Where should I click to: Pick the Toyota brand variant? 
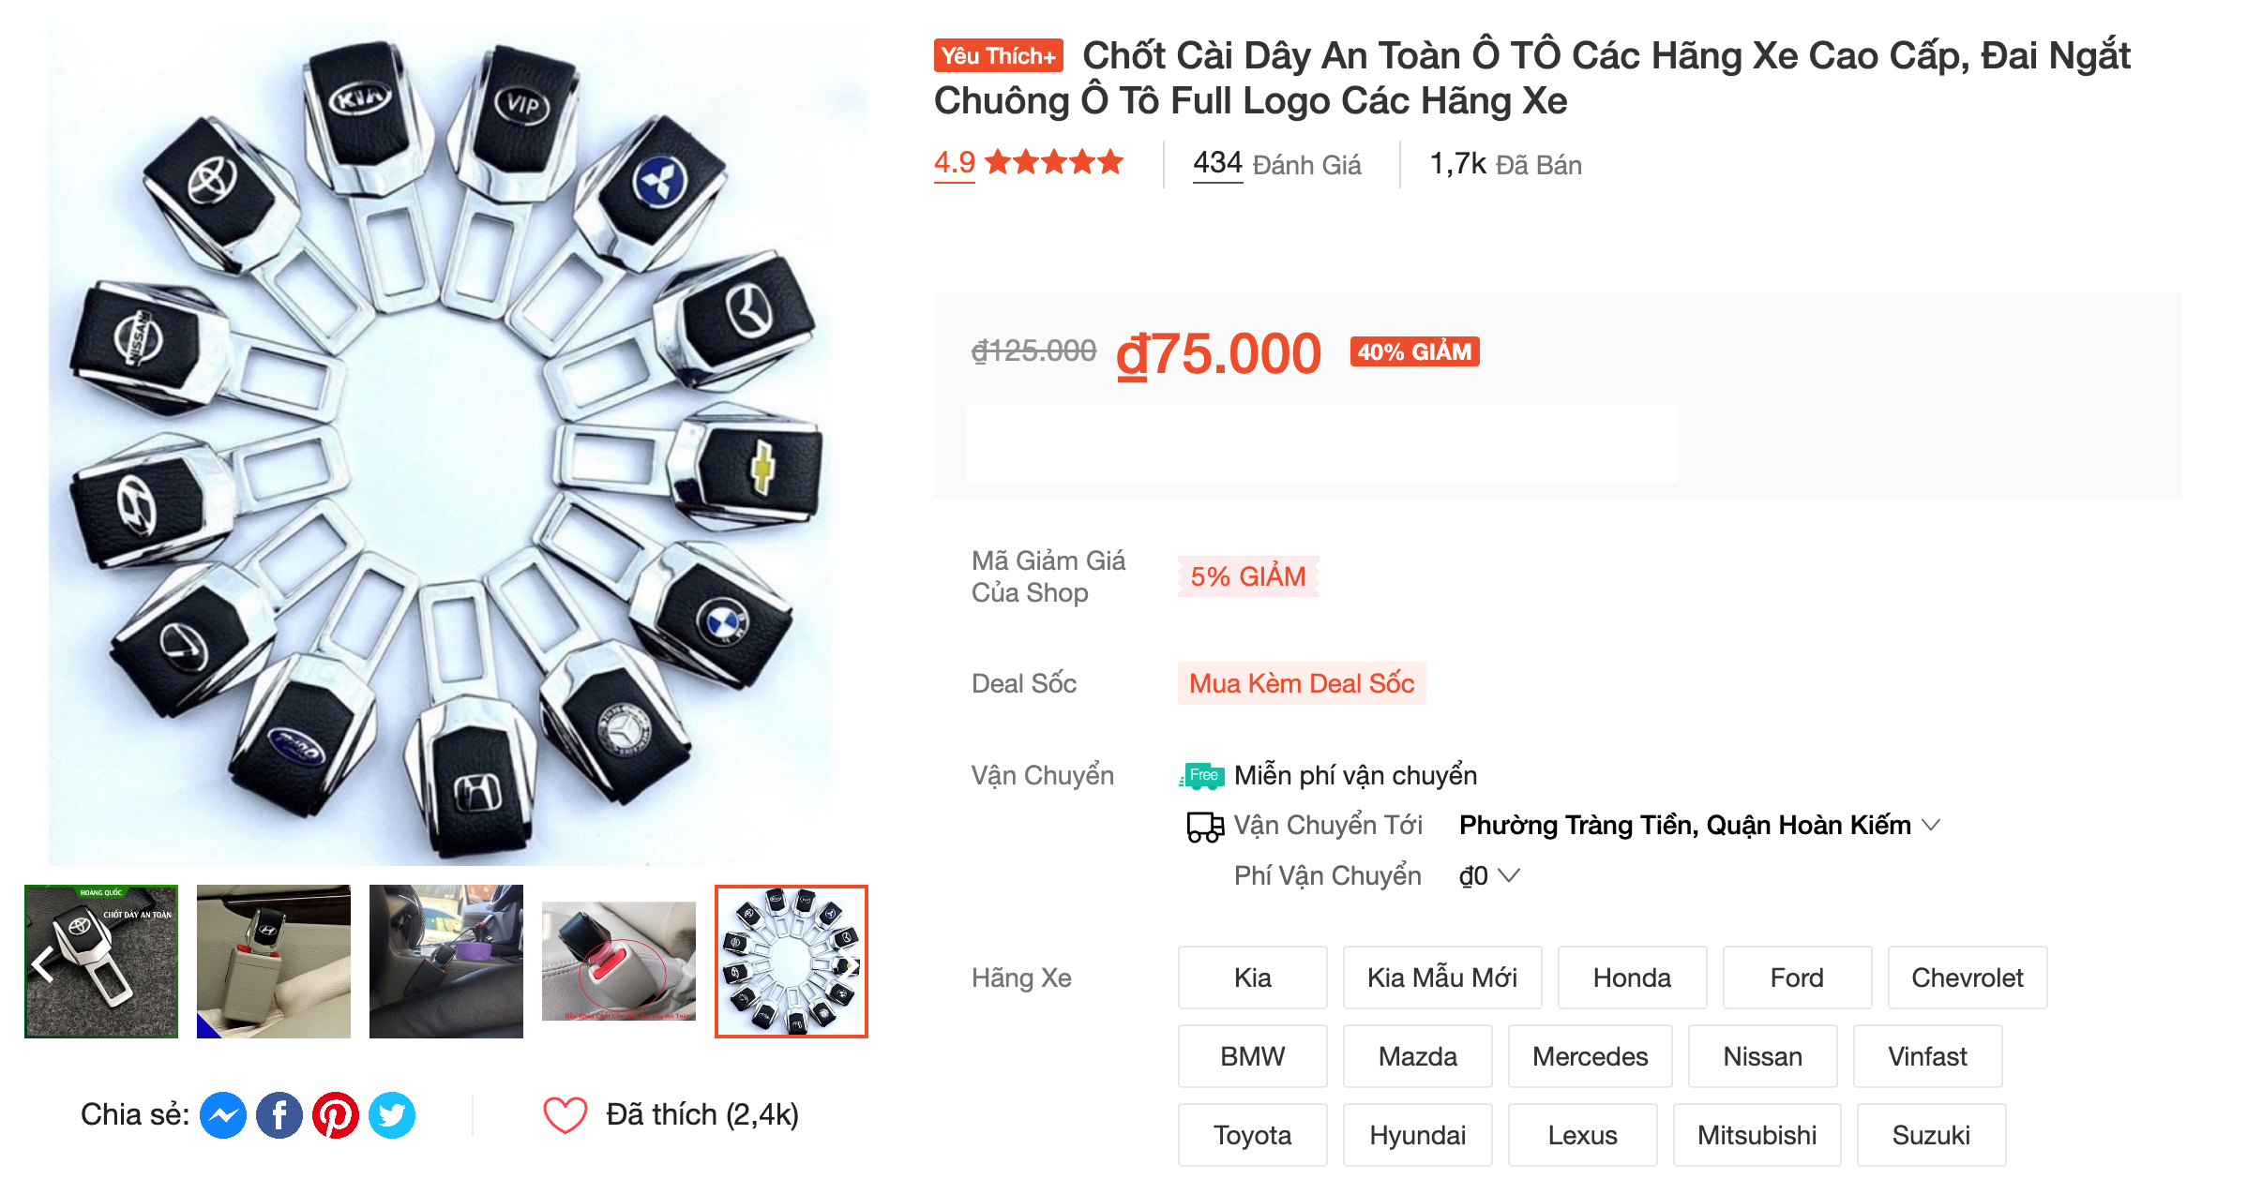[x=1252, y=1135]
